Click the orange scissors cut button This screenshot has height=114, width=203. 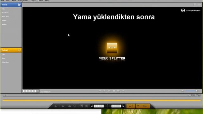[x=130, y=106]
